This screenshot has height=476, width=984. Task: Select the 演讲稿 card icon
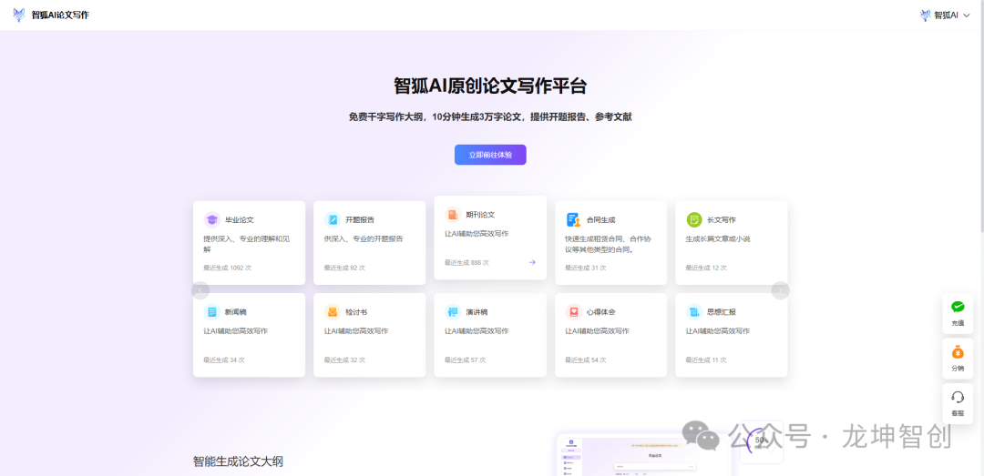(453, 311)
